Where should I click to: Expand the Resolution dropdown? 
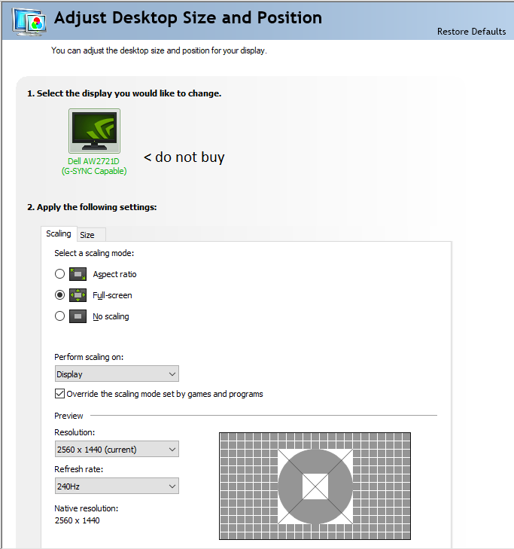pyautogui.click(x=117, y=450)
